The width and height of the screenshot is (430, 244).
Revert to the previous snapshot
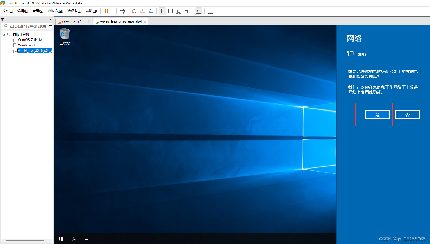pyautogui.click(x=142, y=11)
